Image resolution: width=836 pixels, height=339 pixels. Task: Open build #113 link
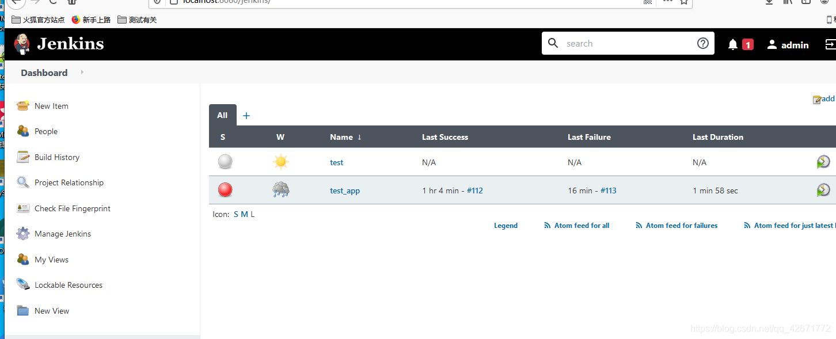609,191
